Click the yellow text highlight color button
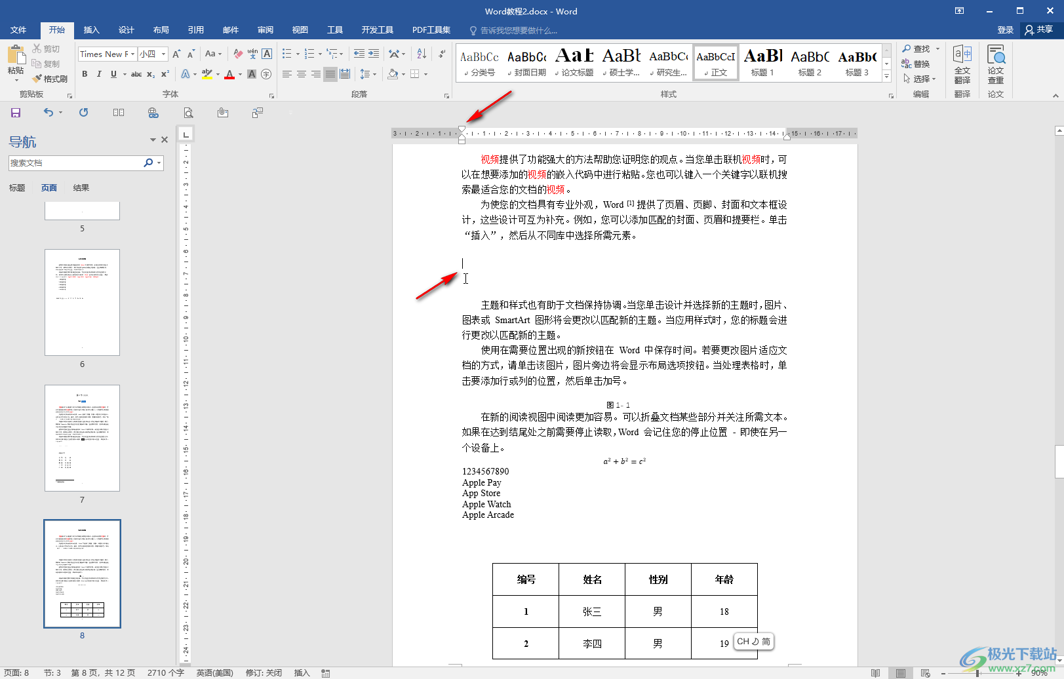Image resolution: width=1064 pixels, height=679 pixels. [x=207, y=74]
